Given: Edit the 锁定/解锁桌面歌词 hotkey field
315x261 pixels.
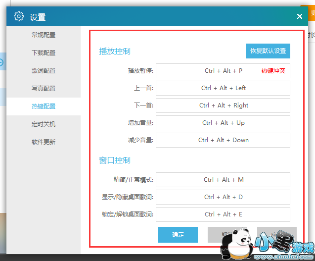Looking at the screenshot, I should coord(223,214).
